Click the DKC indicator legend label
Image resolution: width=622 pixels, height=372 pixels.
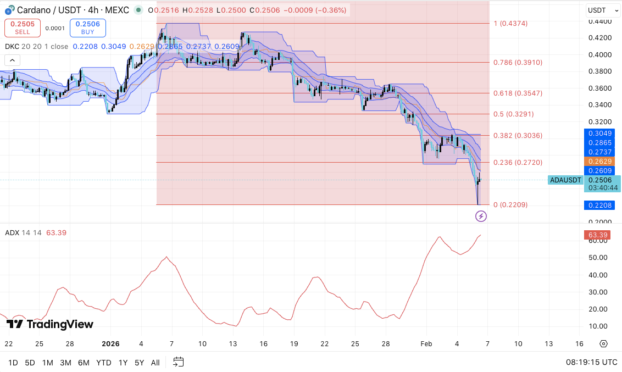click(x=36, y=46)
